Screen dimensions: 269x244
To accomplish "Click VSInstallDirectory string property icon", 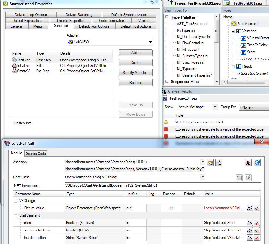I will coord(243,38).
